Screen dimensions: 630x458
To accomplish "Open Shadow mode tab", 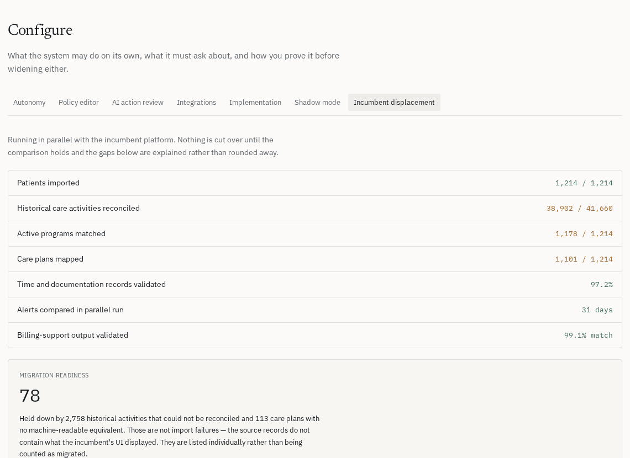I will click(317, 102).
